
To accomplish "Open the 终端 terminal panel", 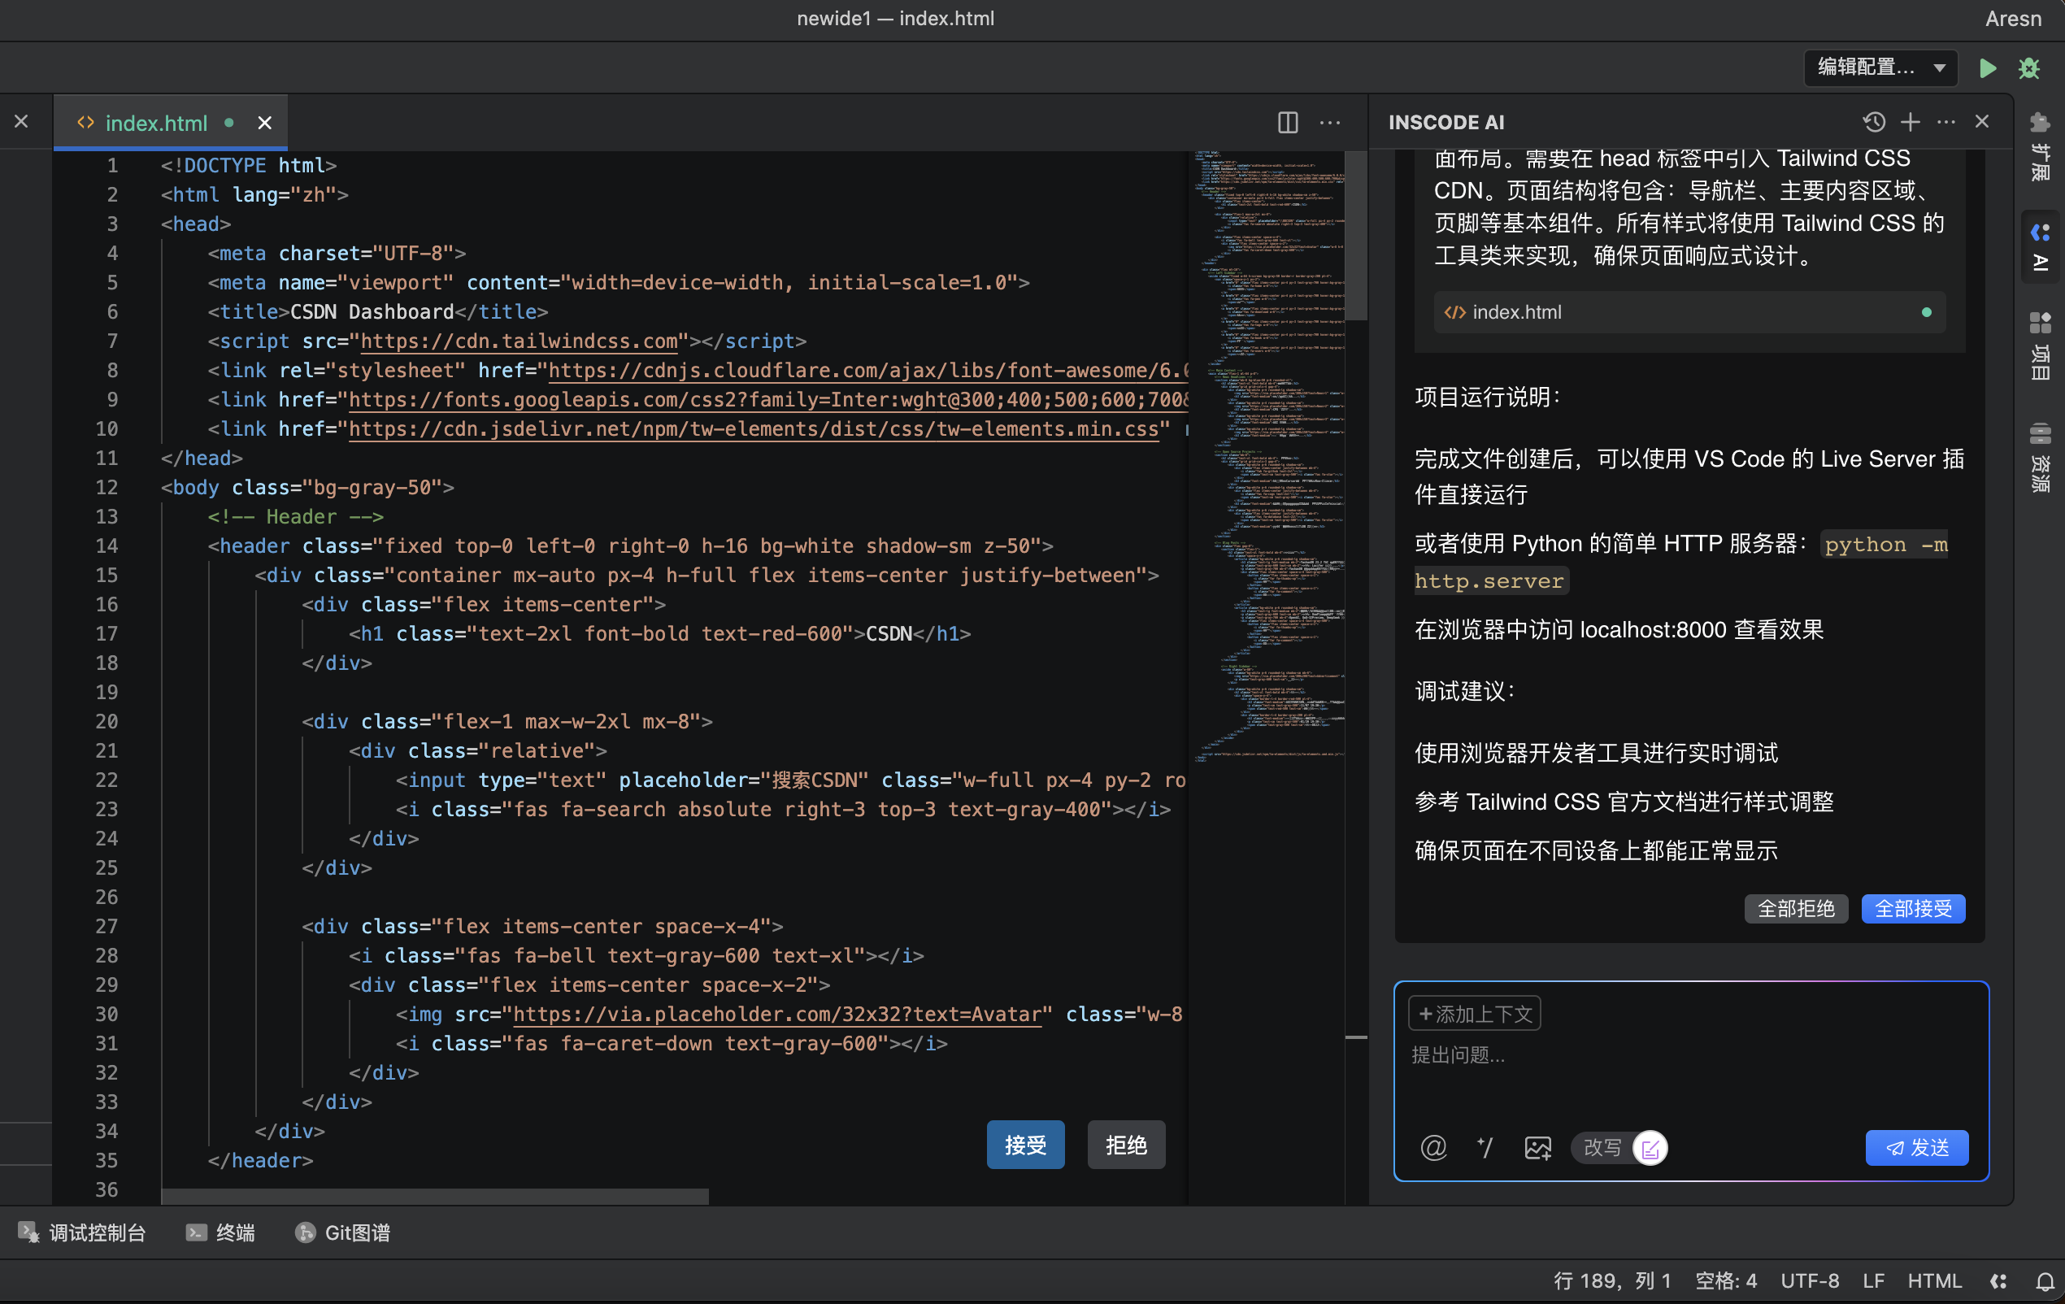I will tap(221, 1232).
